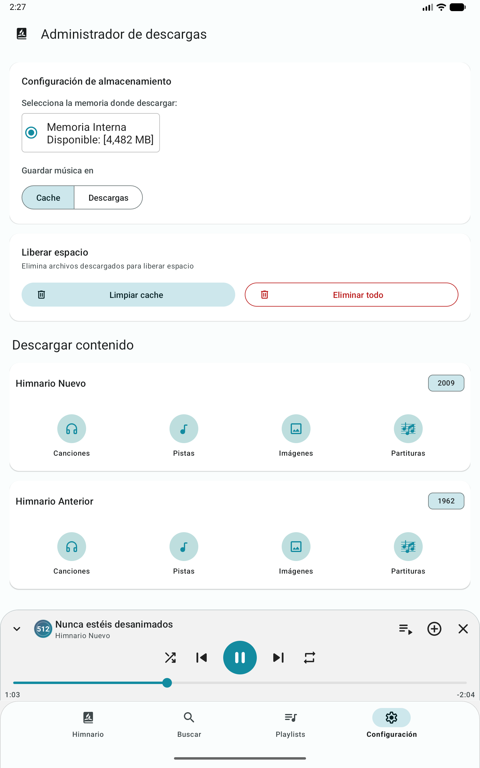
Task: Switch save location to Descargas
Action: [108, 197]
